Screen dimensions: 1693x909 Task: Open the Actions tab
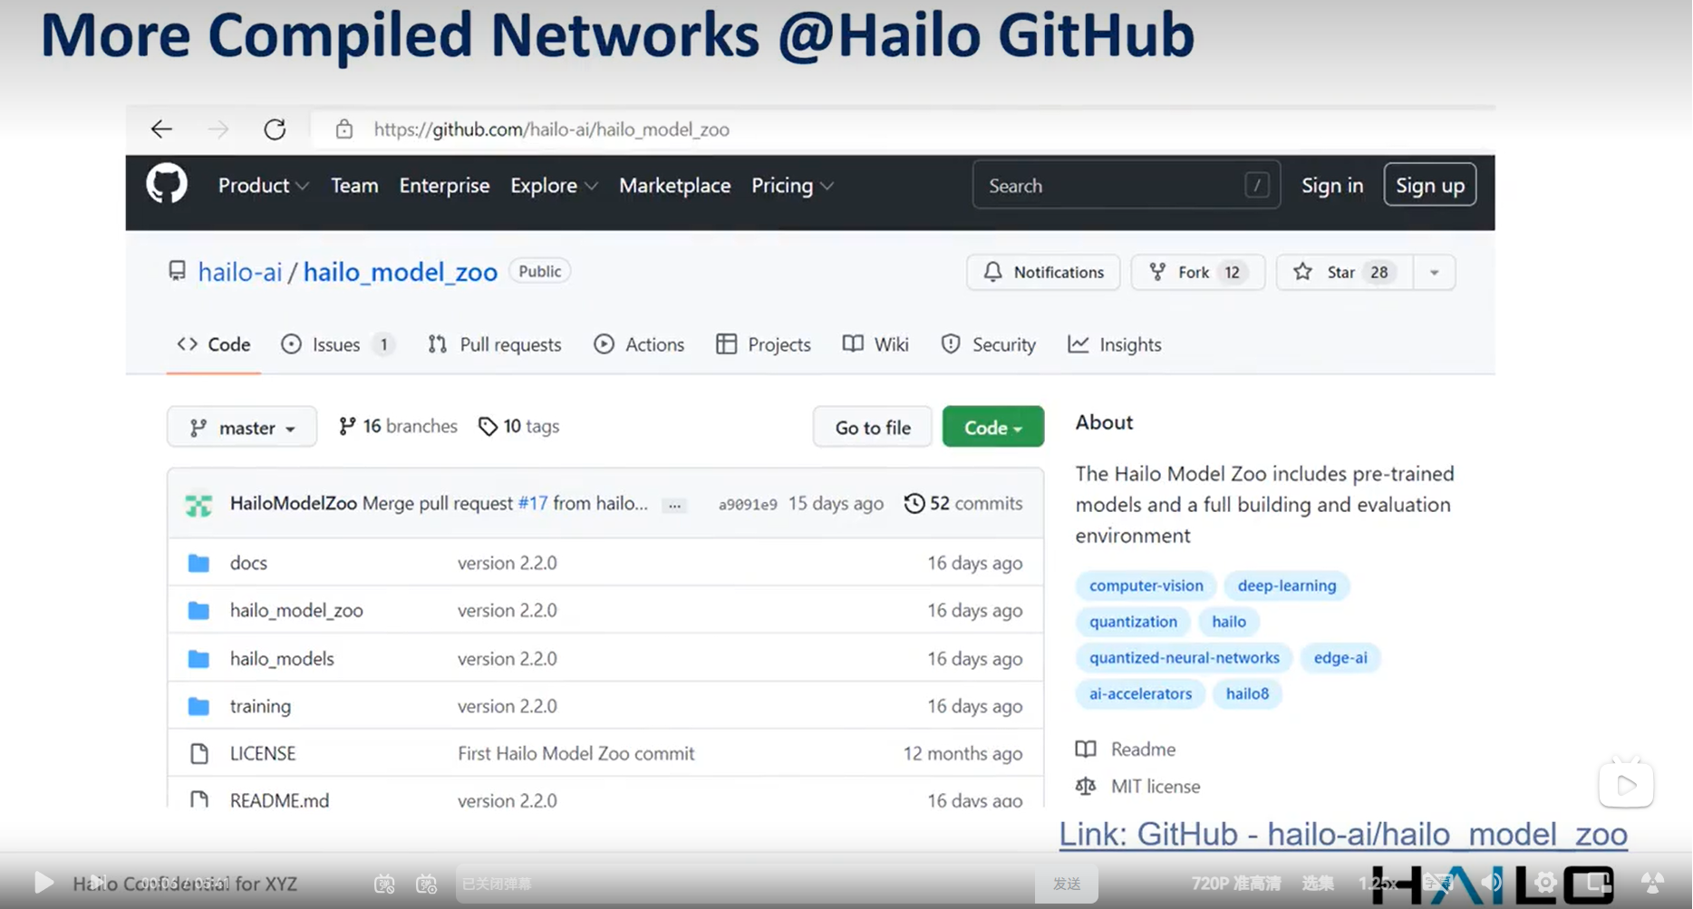point(639,344)
